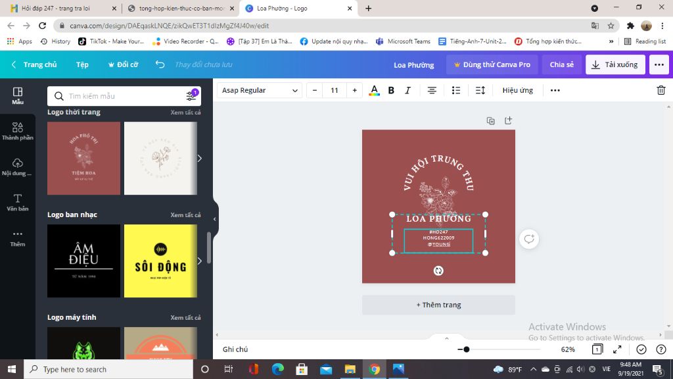Open the Tệp file menu
The width and height of the screenshot is (673, 379).
click(82, 64)
